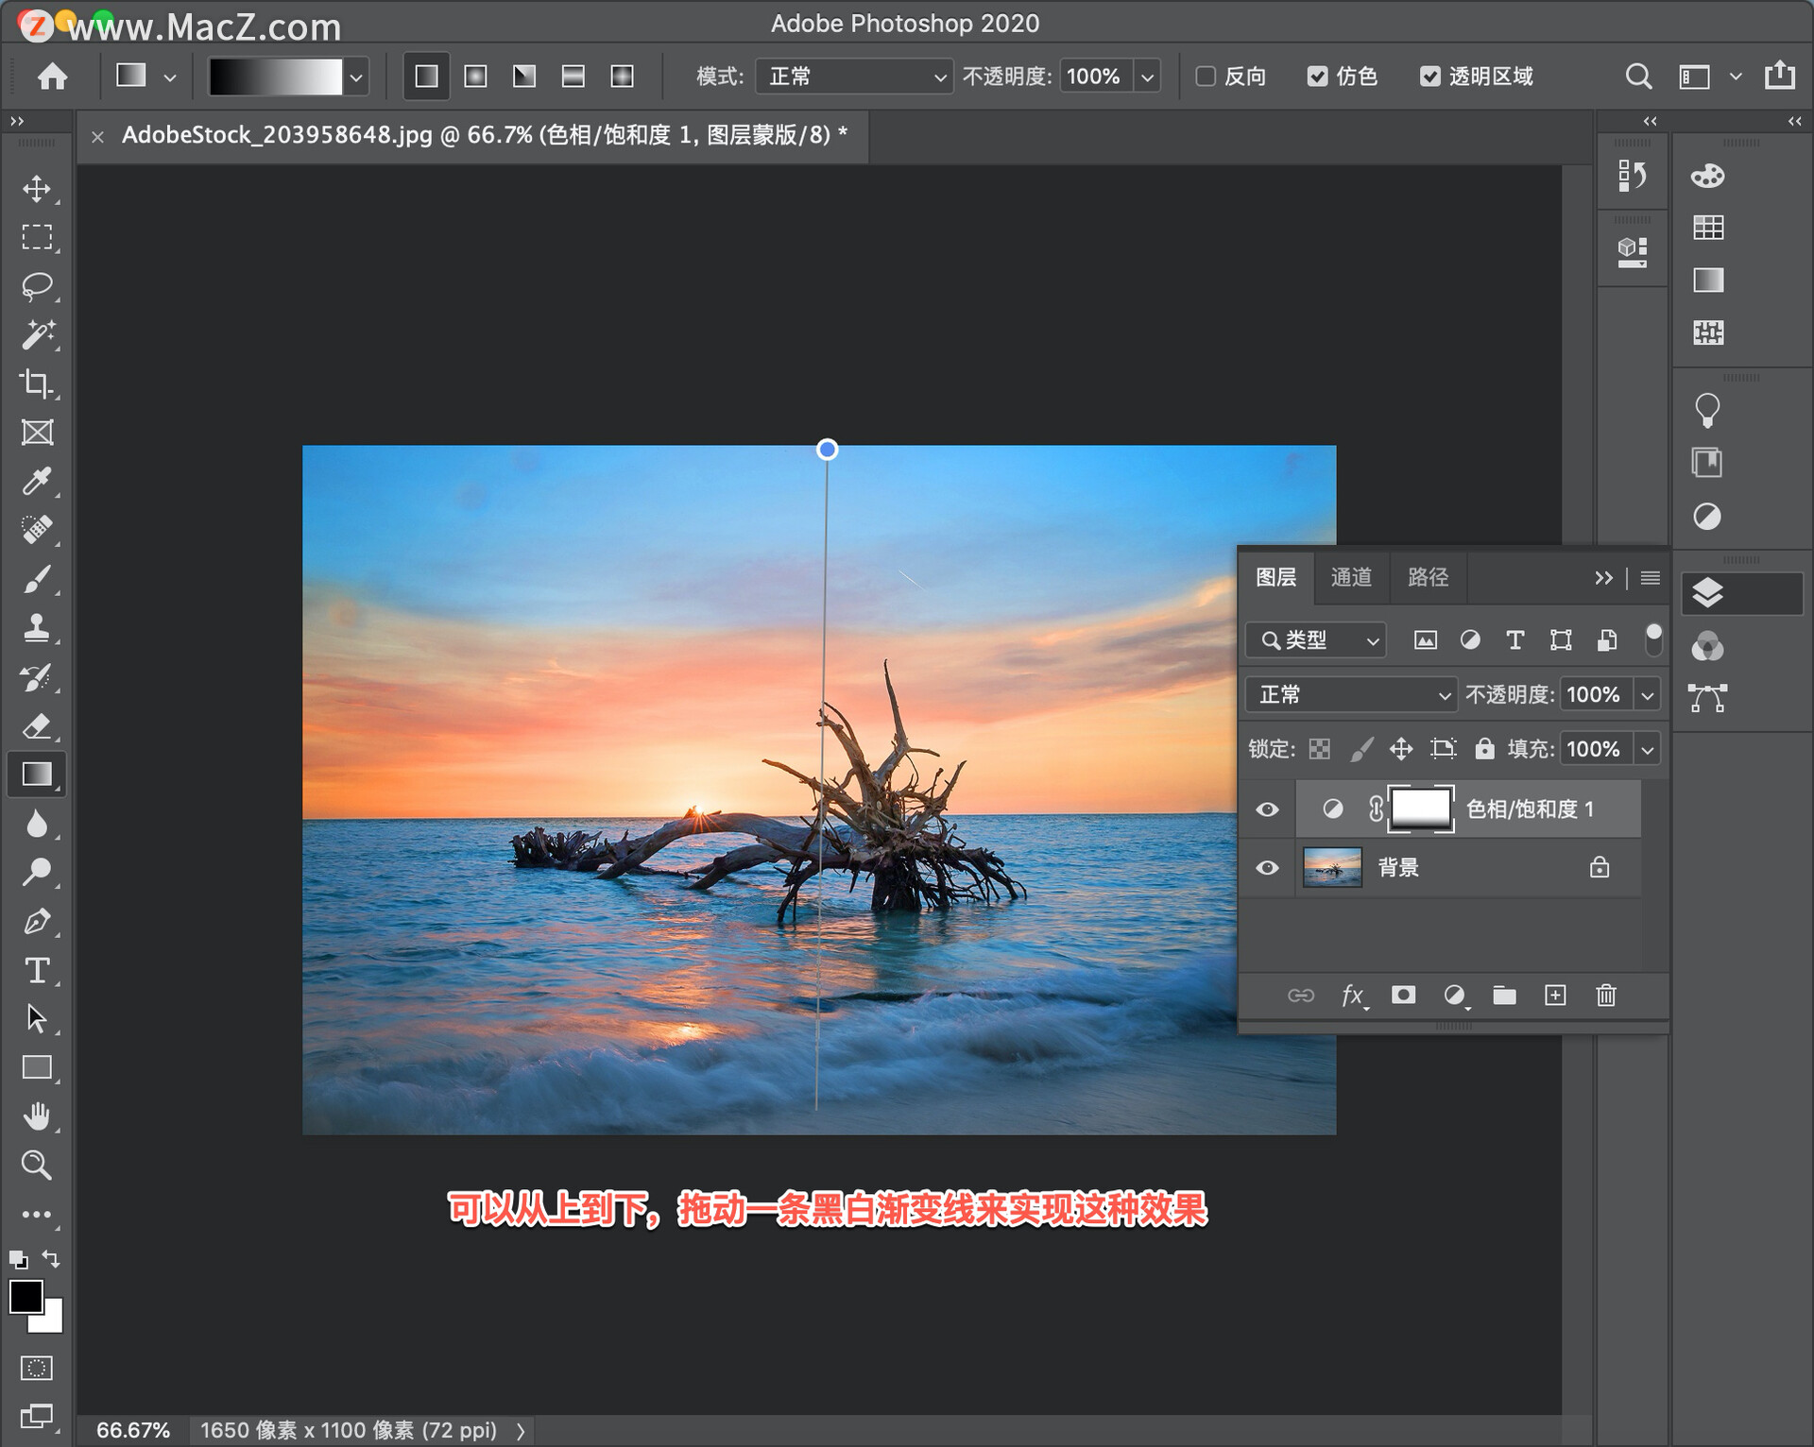Create new fill or adjustment layer
Viewport: 1814px width, 1447px height.
(1455, 996)
